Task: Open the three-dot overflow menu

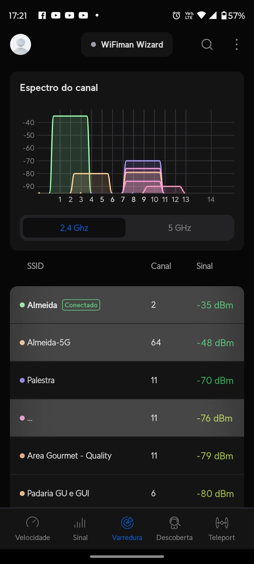Action: pyautogui.click(x=236, y=44)
